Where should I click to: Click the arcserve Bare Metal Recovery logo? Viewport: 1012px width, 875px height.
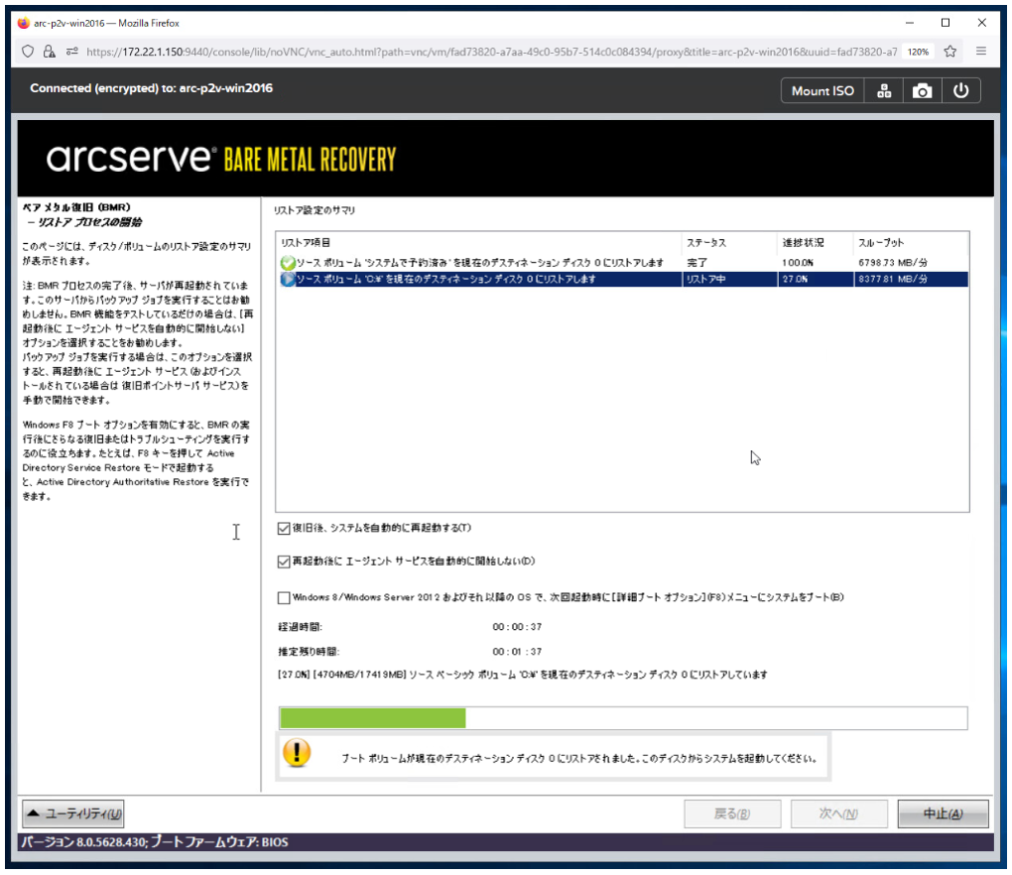[220, 158]
